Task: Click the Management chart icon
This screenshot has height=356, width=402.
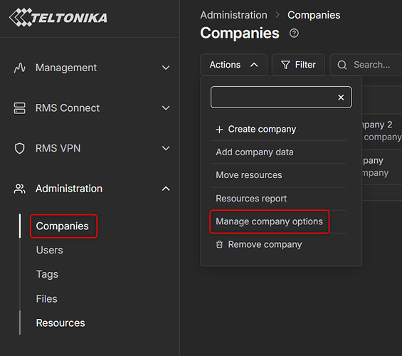Action: point(20,68)
